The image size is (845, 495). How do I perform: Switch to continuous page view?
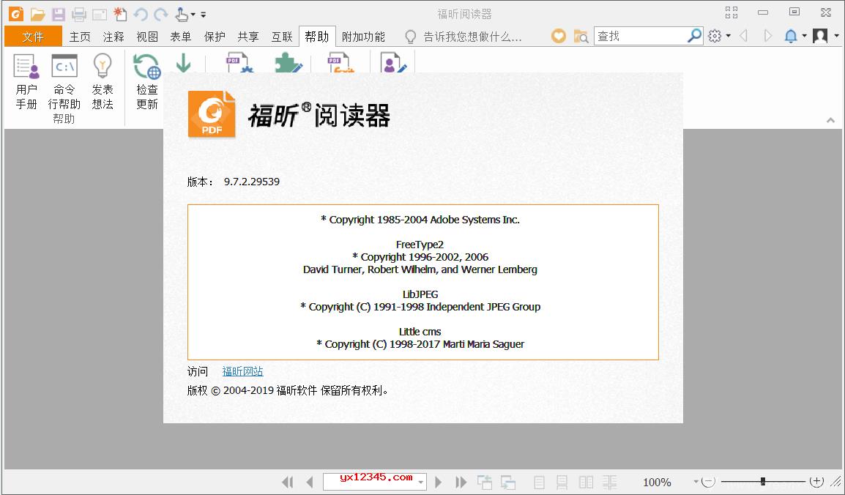pos(562,482)
